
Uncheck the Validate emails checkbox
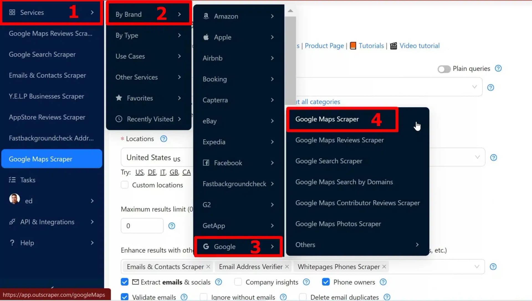[125, 297]
